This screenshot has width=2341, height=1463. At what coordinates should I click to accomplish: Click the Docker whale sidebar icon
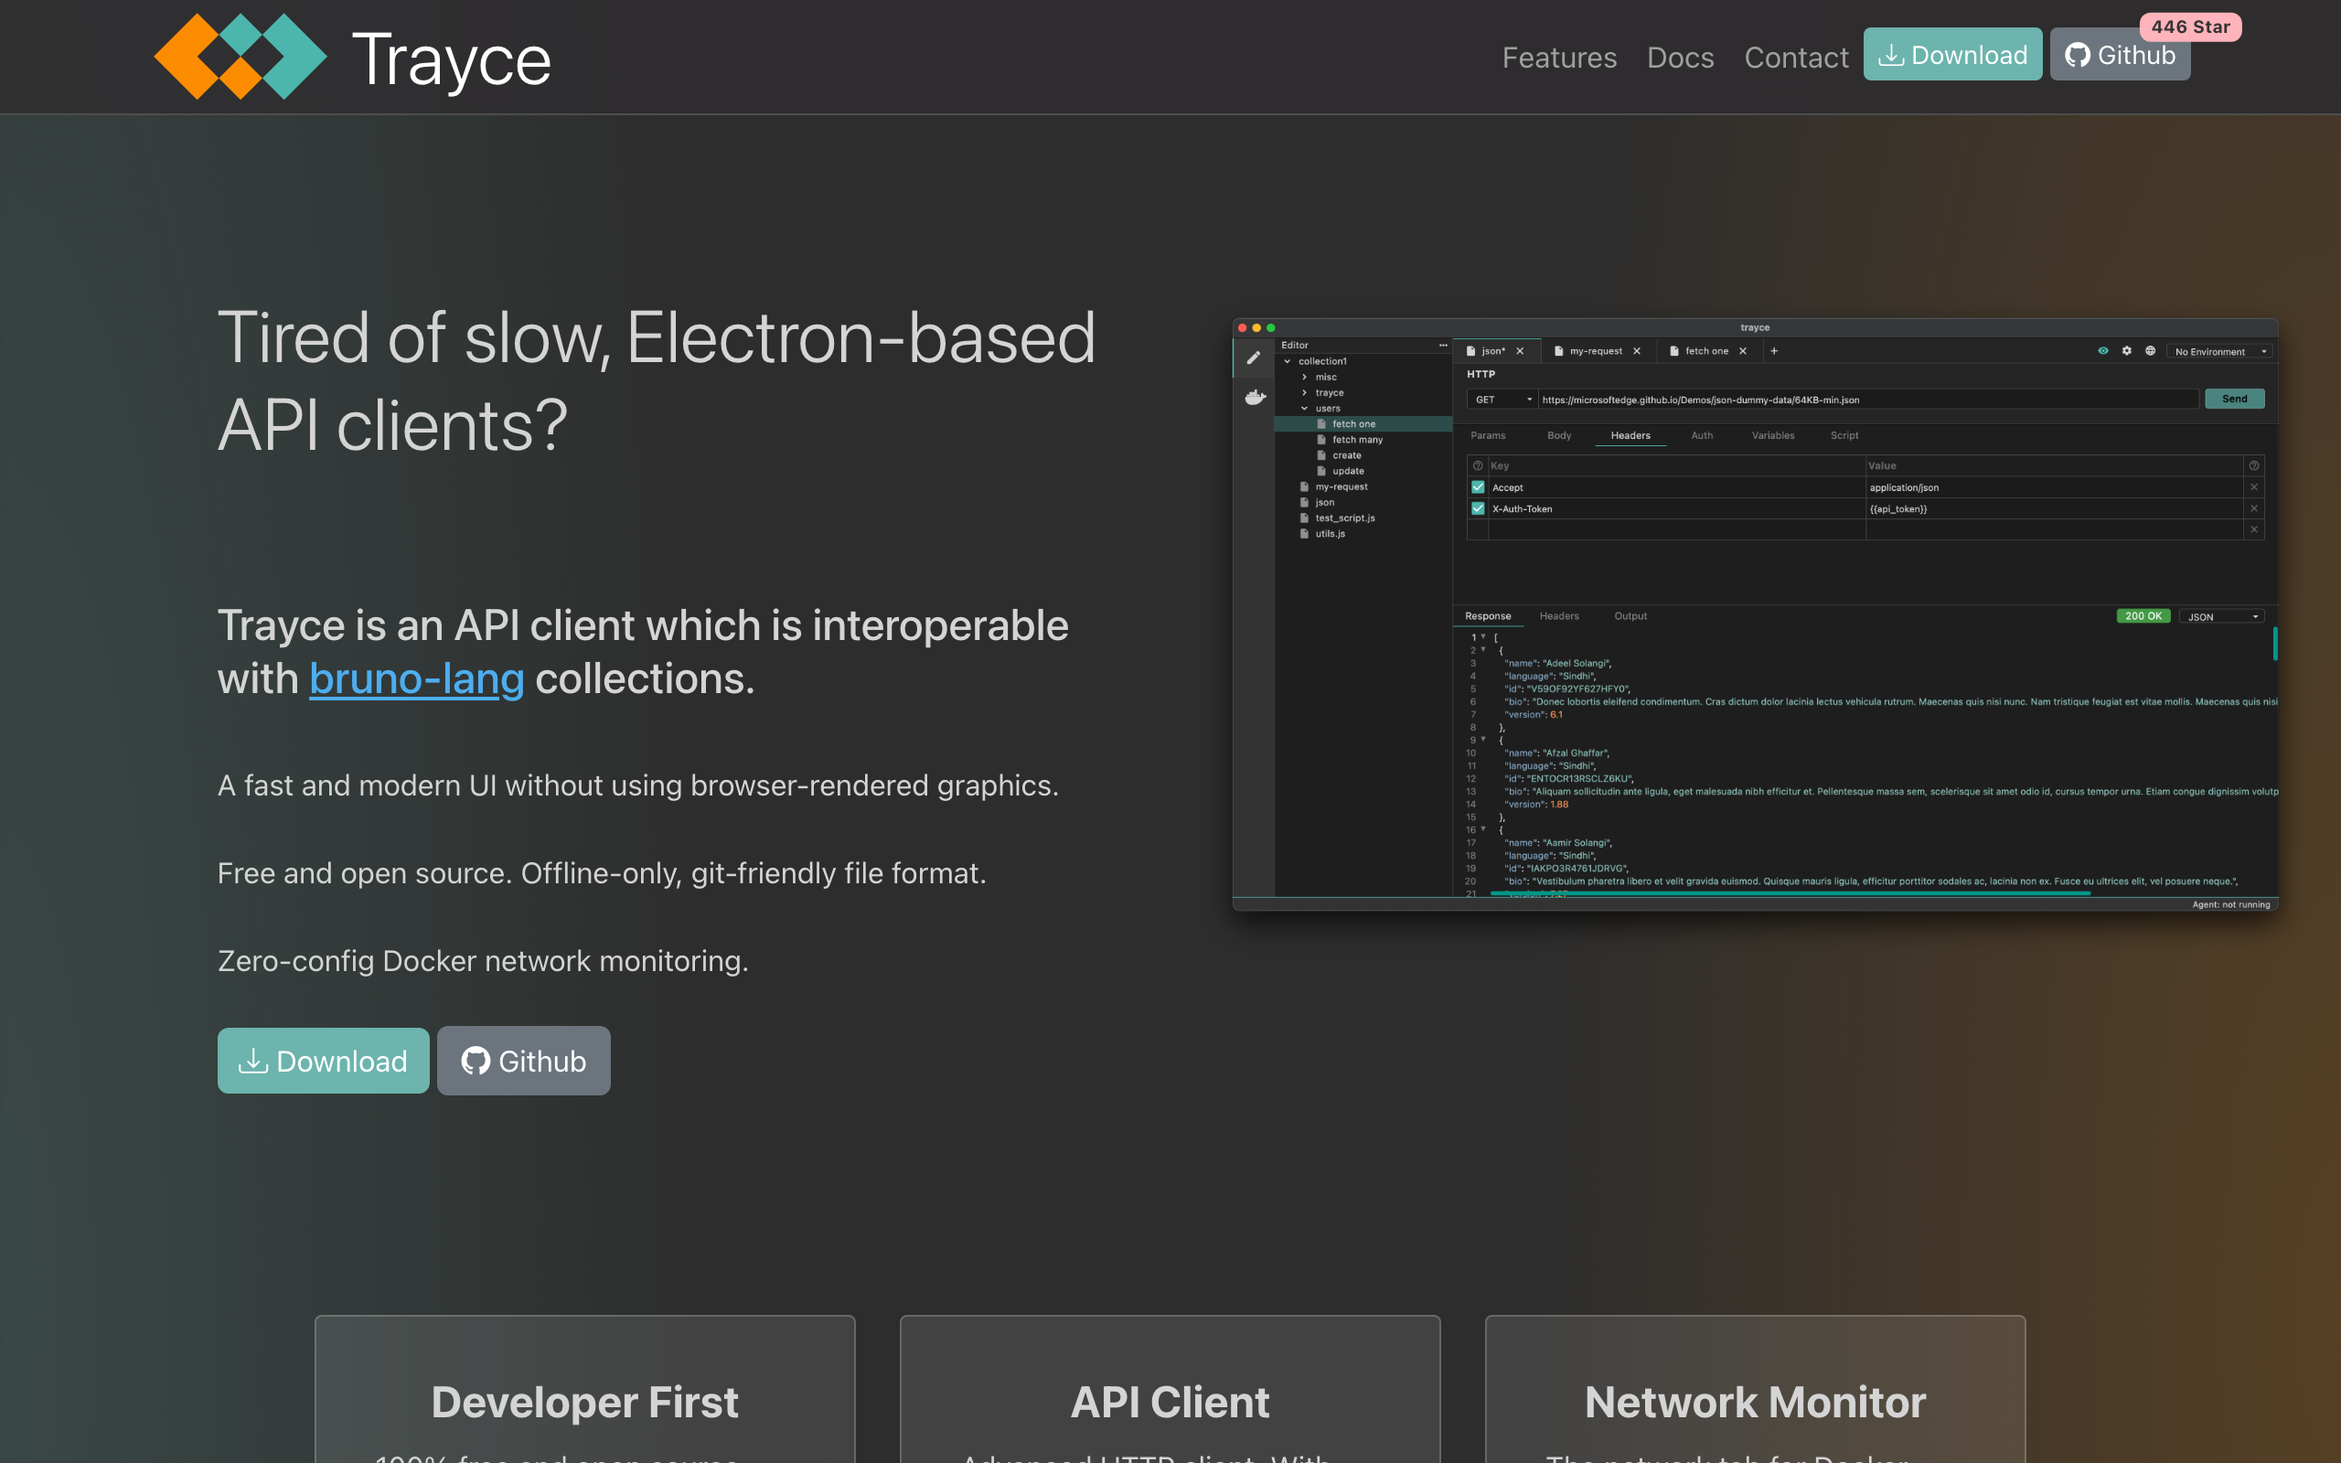[x=1255, y=397]
